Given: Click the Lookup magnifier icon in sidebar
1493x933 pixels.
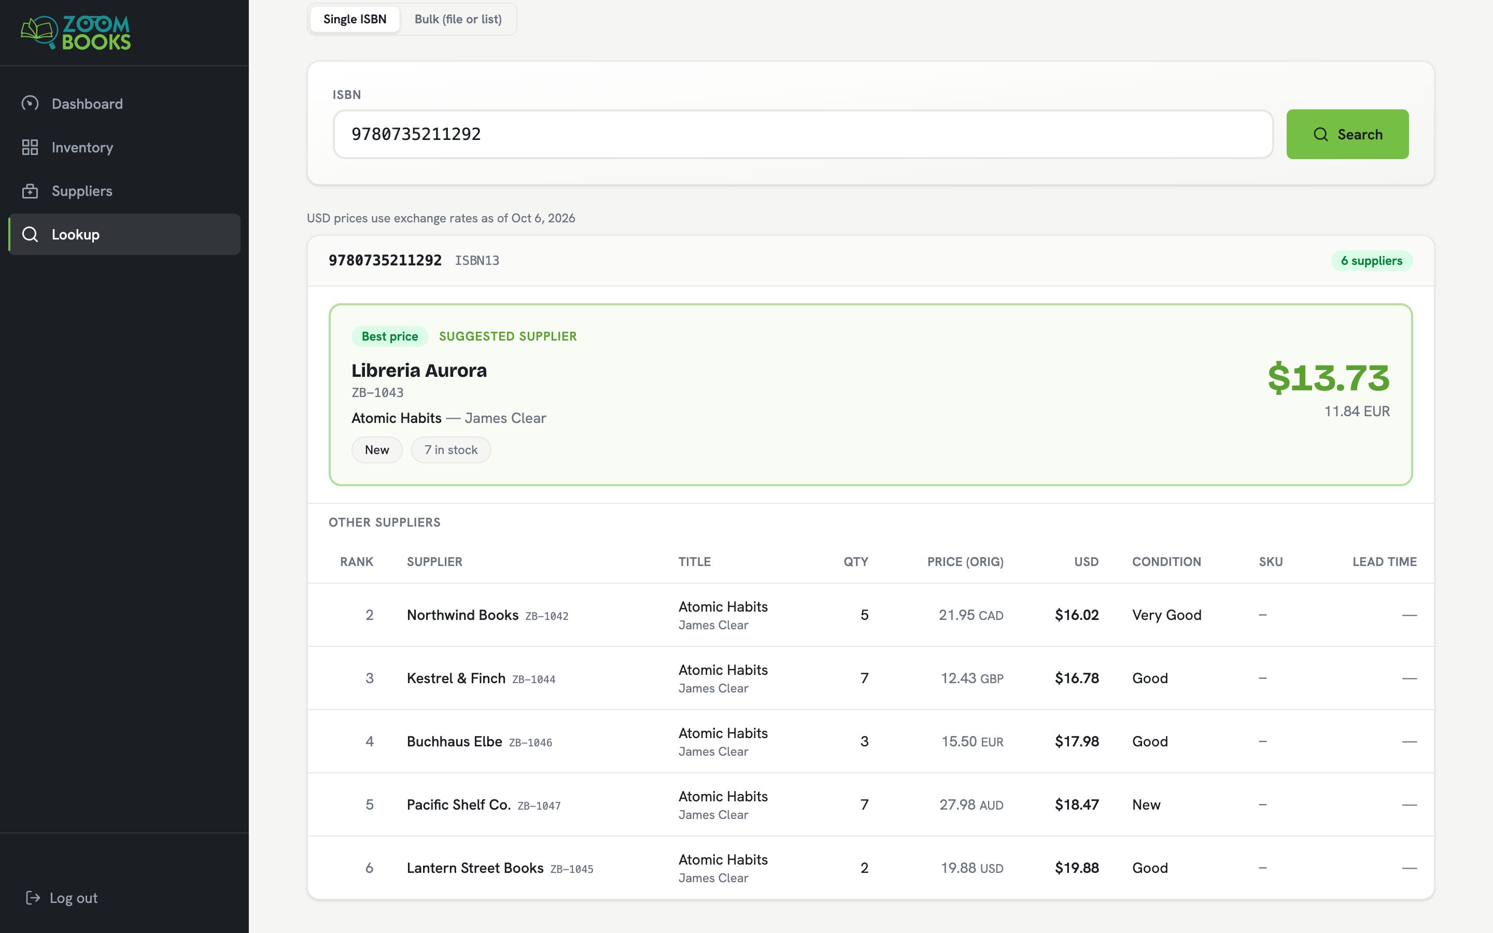Looking at the screenshot, I should [x=30, y=234].
